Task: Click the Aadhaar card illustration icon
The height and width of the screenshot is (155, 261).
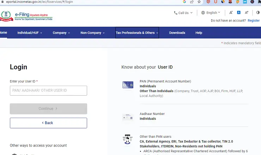Action: [x=128, y=117]
